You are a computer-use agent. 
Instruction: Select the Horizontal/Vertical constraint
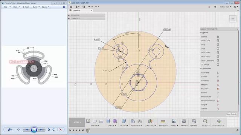pos(218,101)
